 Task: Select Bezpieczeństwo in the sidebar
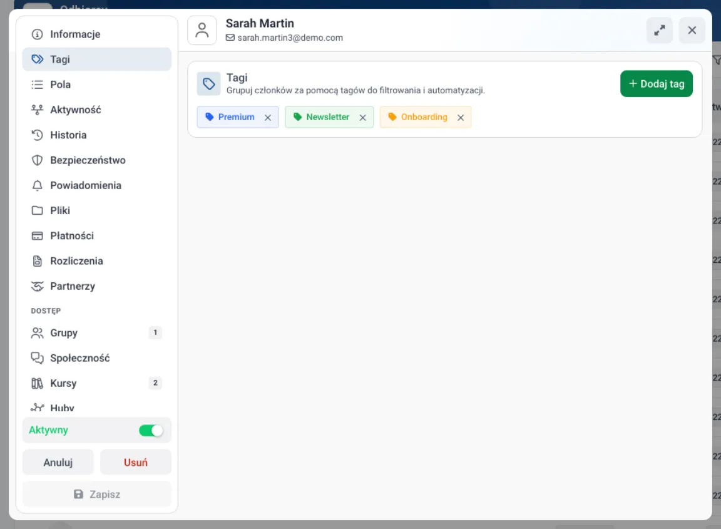96,160
